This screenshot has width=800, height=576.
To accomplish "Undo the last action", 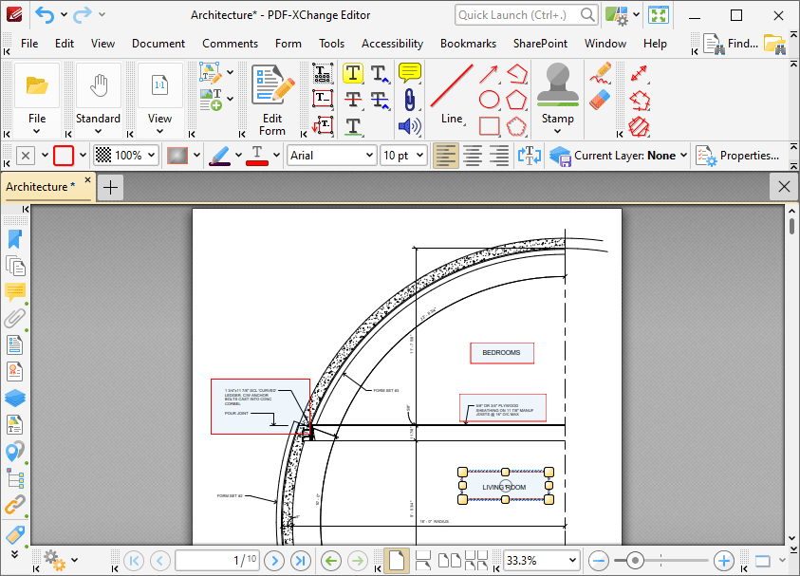I will tap(45, 15).
